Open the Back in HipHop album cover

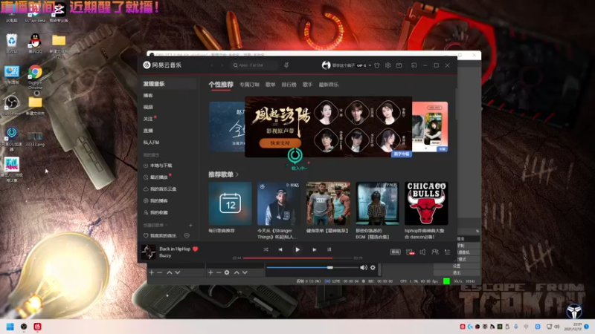coord(148,252)
